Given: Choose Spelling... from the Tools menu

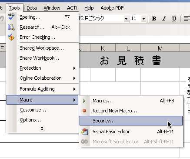Looking at the screenshot, I should (x=42, y=17).
